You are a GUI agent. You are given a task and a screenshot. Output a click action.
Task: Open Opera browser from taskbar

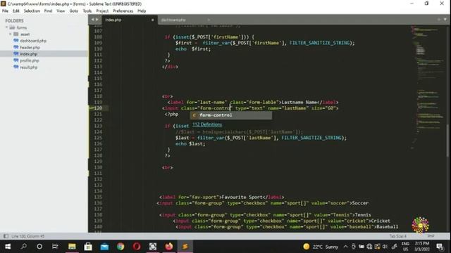point(137,247)
